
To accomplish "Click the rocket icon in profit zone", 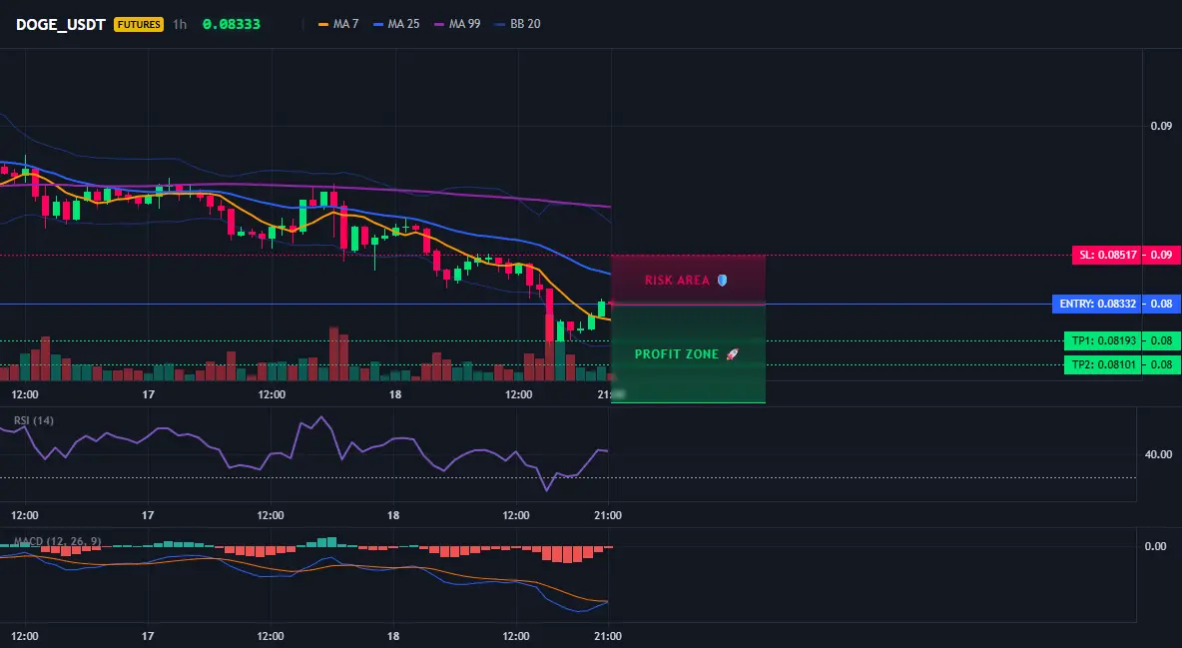I will (x=732, y=353).
